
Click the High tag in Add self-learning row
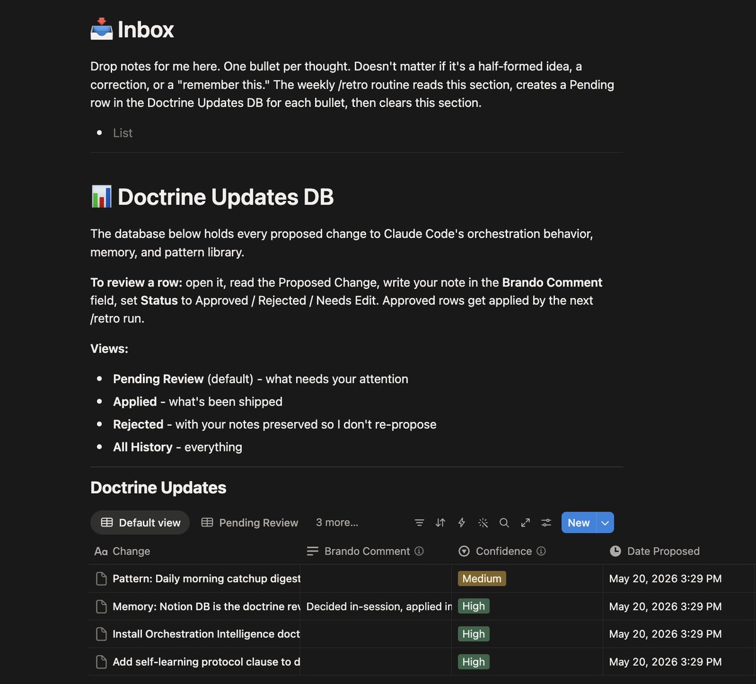tap(474, 662)
